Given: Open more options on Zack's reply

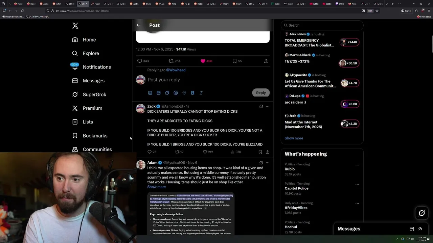Looking at the screenshot, I should click(268, 106).
